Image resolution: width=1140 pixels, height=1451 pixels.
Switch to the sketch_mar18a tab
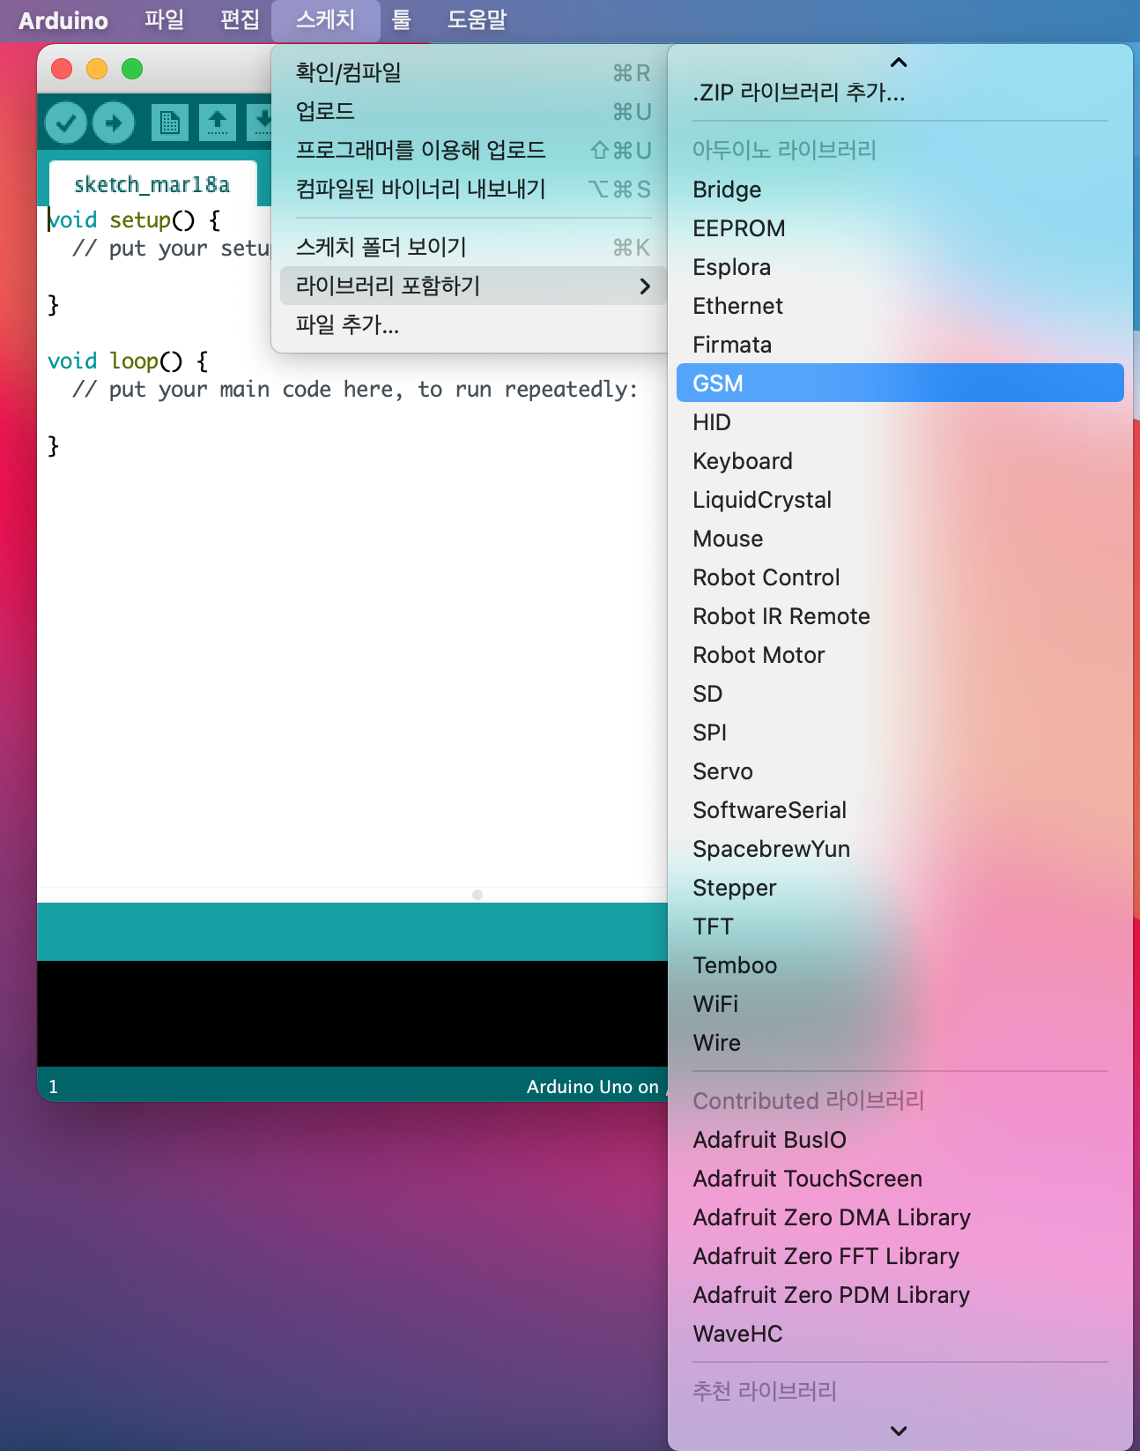click(x=152, y=184)
